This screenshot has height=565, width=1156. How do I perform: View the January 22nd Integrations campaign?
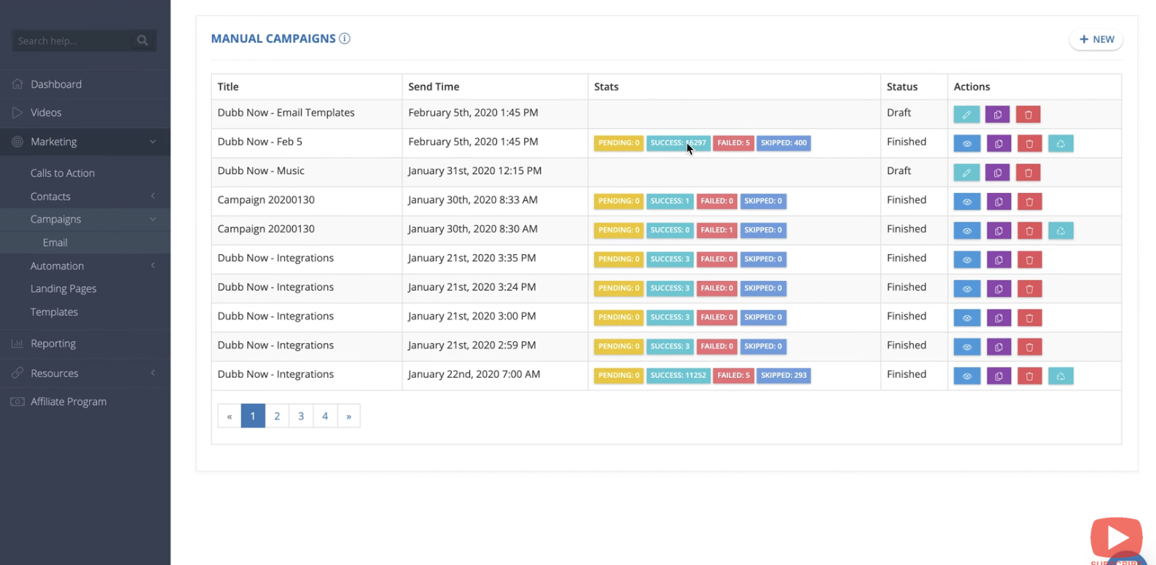(x=967, y=376)
